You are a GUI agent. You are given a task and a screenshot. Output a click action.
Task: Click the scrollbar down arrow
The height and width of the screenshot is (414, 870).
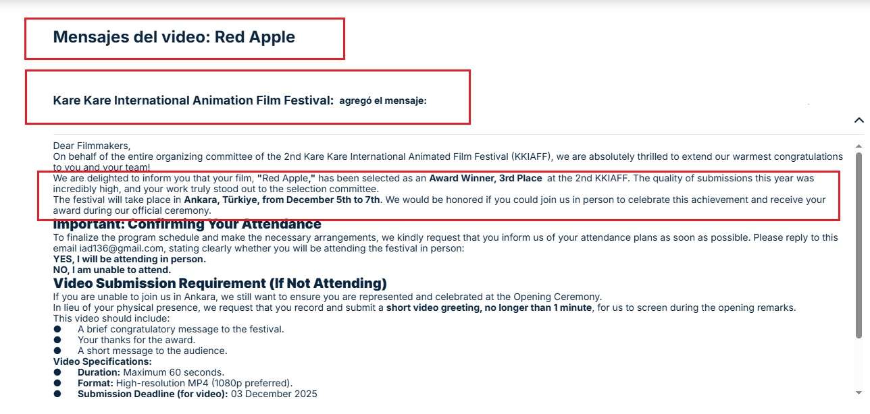click(859, 393)
